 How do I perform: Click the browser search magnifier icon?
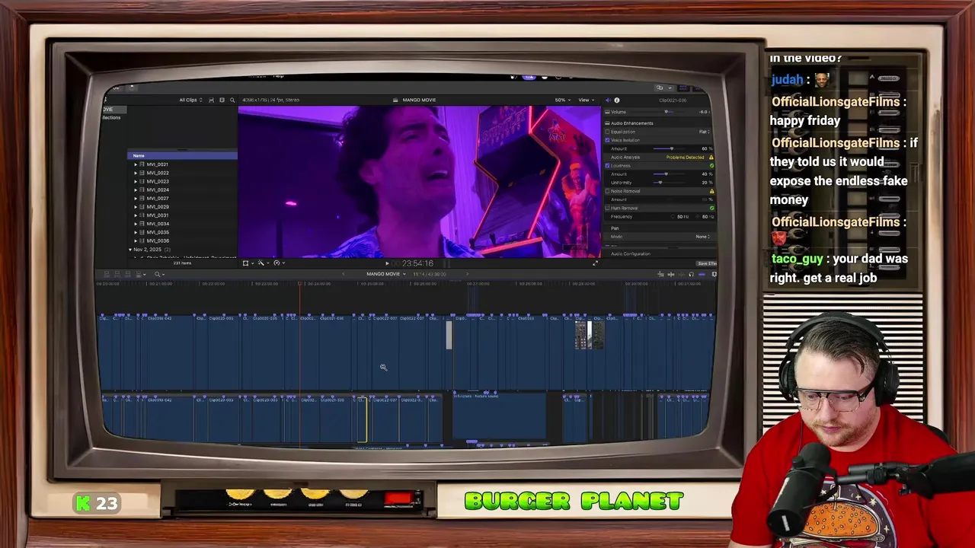232,100
